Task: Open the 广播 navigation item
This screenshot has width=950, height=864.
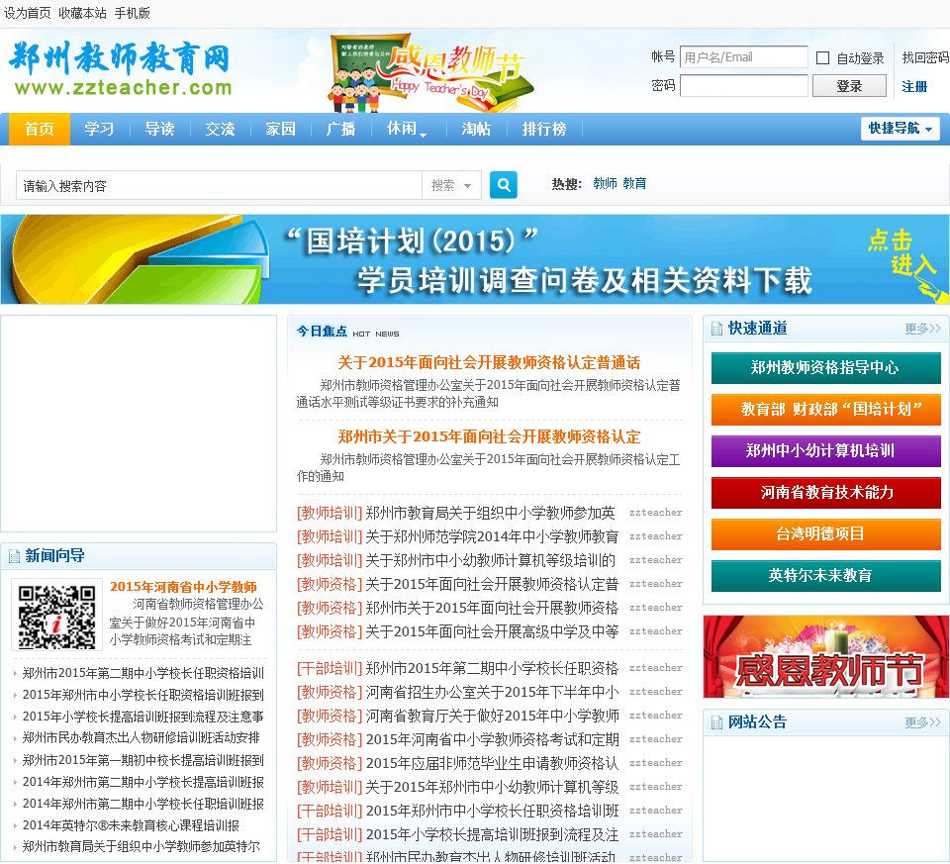Action: tap(340, 129)
